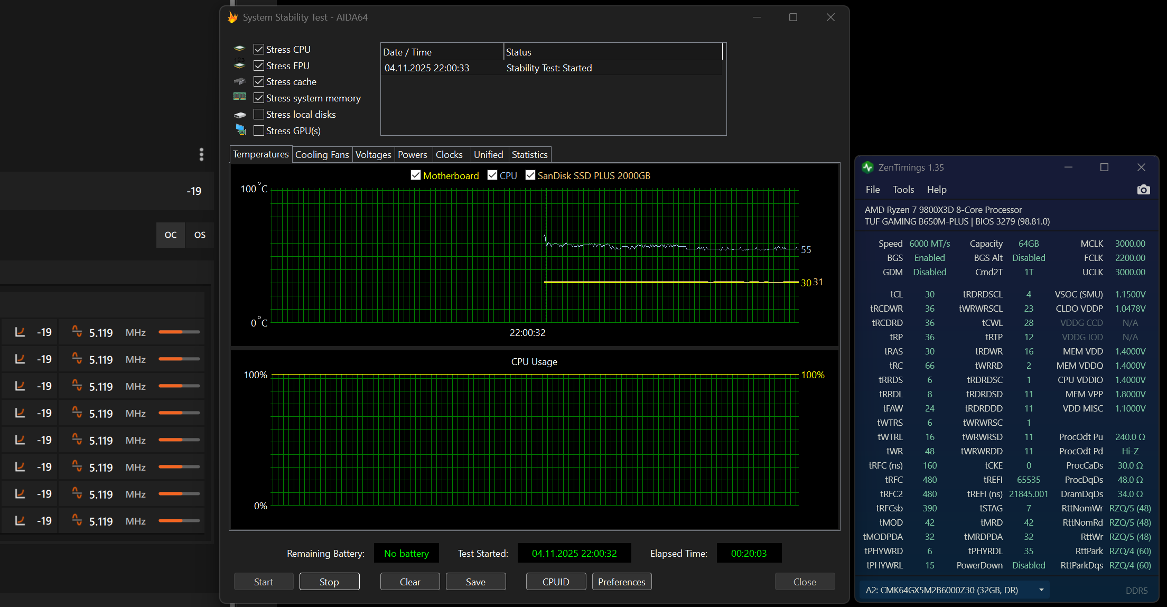Open the Tools menu in ZenTimings

click(x=903, y=190)
